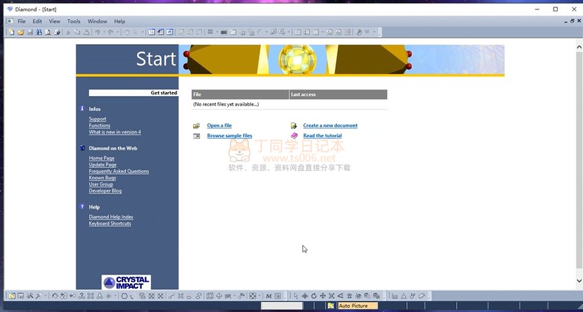The width and height of the screenshot is (583, 312).
Task: Expand the Undo history dropdown arrow
Action: 103,32
